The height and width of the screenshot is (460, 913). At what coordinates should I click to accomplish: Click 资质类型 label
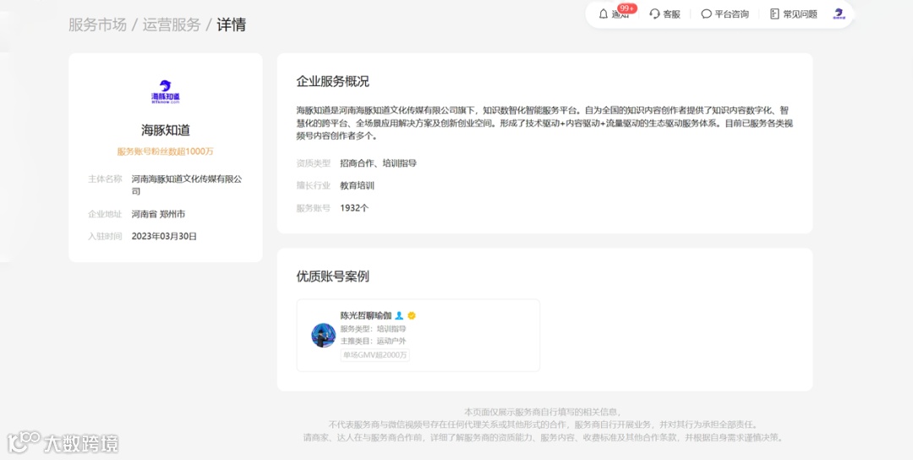pos(314,163)
